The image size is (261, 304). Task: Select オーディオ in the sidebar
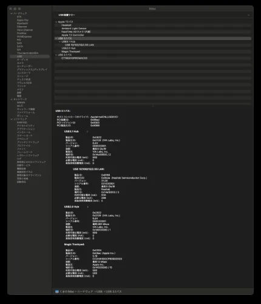(22, 60)
